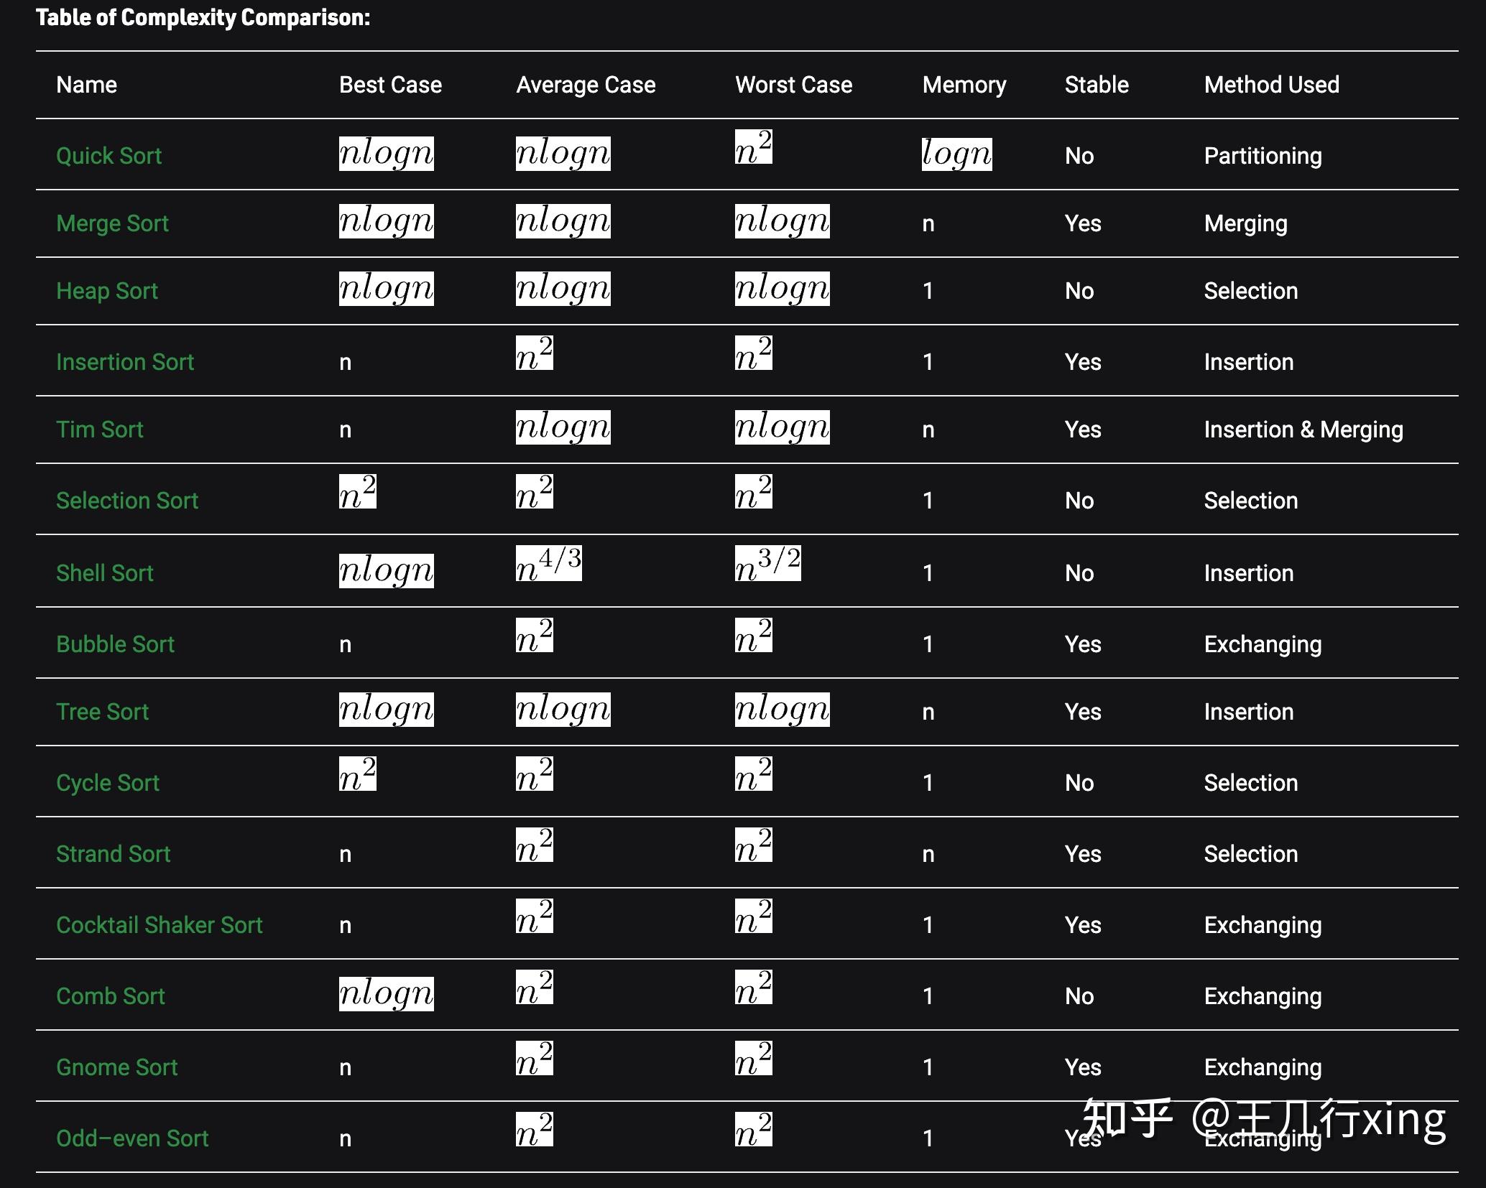Image resolution: width=1486 pixels, height=1188 pixels.
Task: Click the Quick Sort logn memory formula
Action: [x=956, y=154]
